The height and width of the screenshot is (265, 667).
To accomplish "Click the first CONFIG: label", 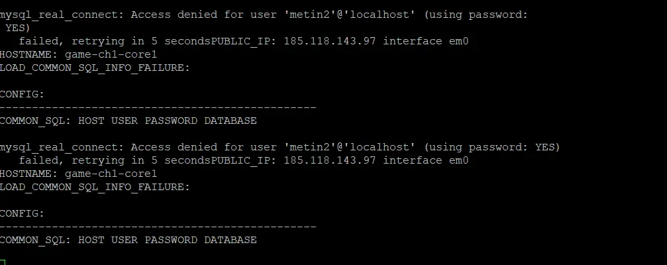I will click(x=22, y=95).
